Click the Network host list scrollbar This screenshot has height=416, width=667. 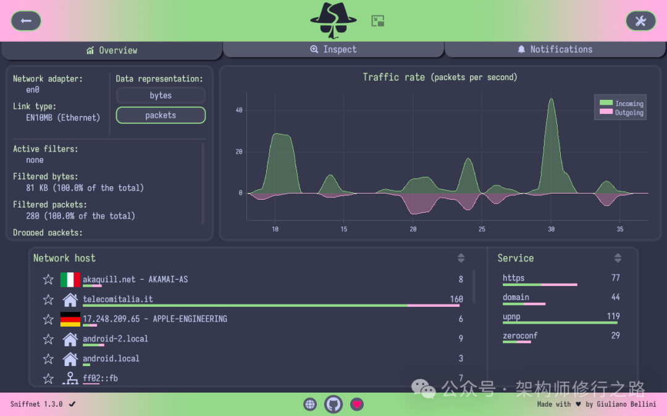[x=474, y=287]
